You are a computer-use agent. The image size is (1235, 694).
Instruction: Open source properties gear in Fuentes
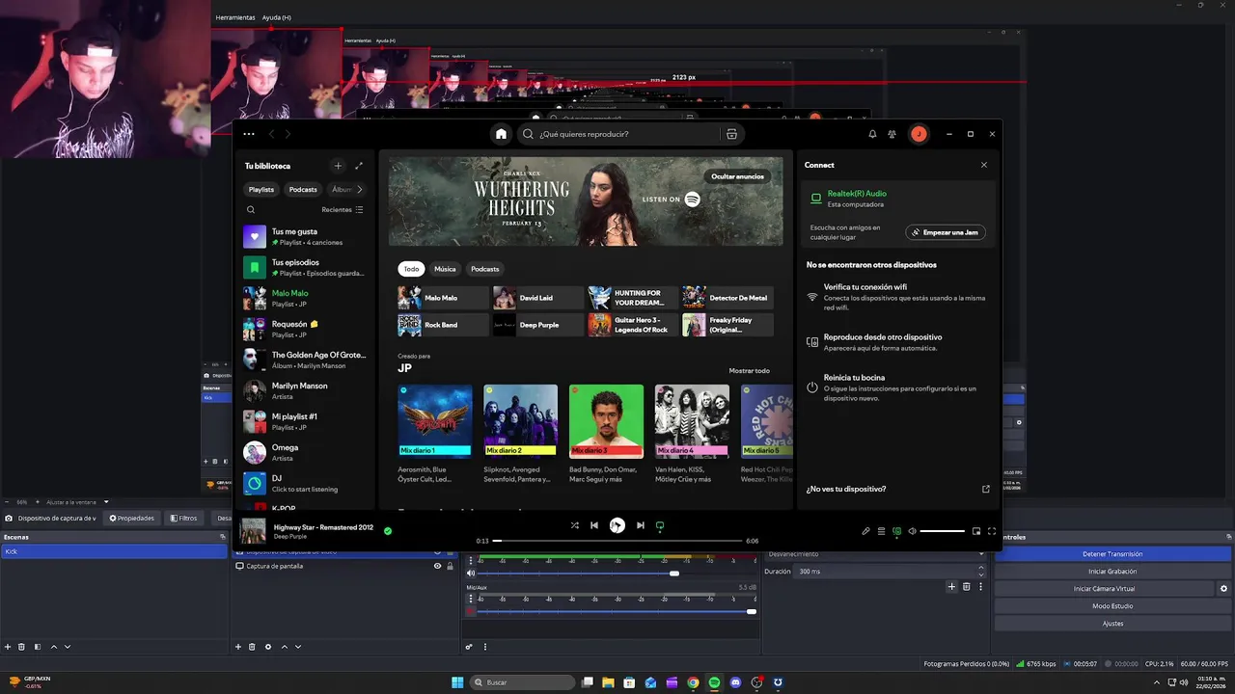coord(268,647)
